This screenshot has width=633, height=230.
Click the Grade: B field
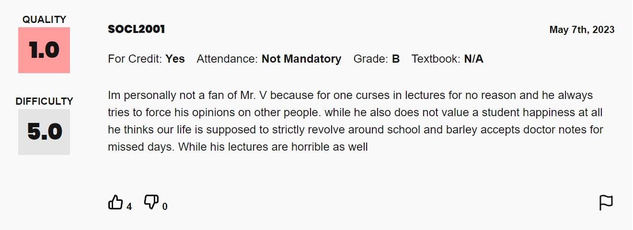(x=377, y=59)
